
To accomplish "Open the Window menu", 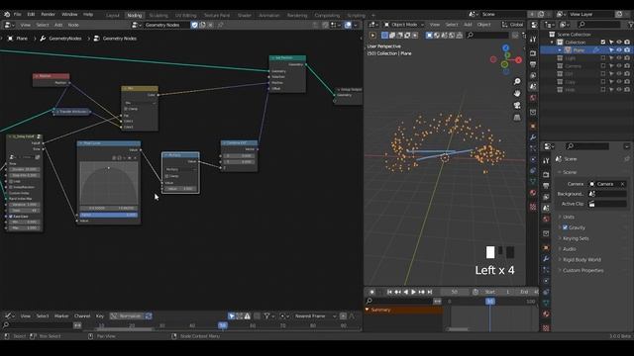I will [69, 14].
